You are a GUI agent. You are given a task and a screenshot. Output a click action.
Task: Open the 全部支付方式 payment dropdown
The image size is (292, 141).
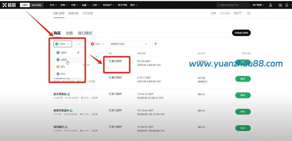pos(129,44)
